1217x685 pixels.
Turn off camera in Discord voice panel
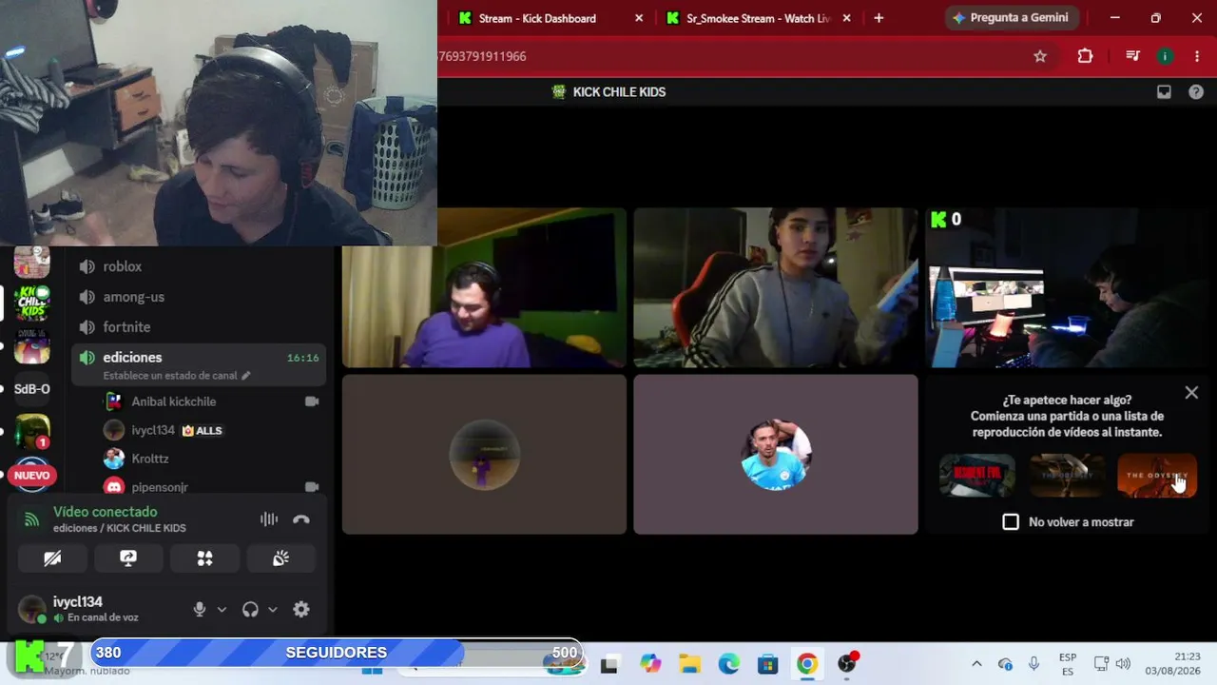(52, 558)
